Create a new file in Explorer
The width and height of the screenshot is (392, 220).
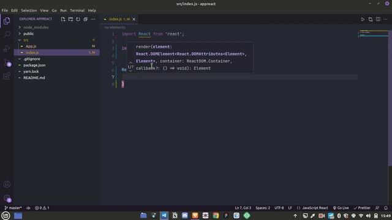point(63,19)
